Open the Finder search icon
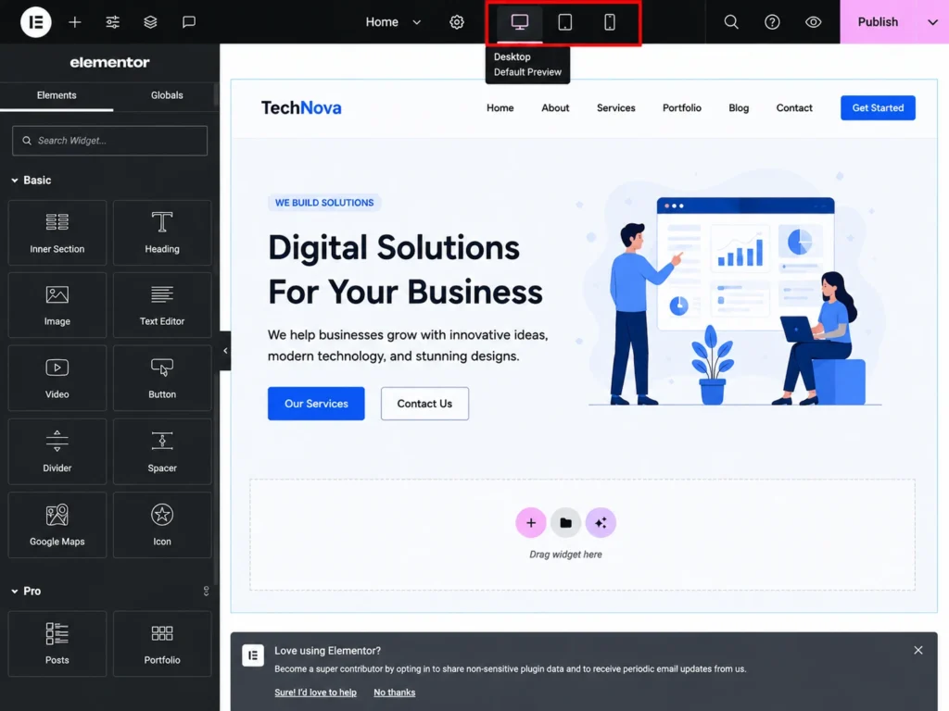Viewport: 949px width, 711px height. tap(731, 22)
